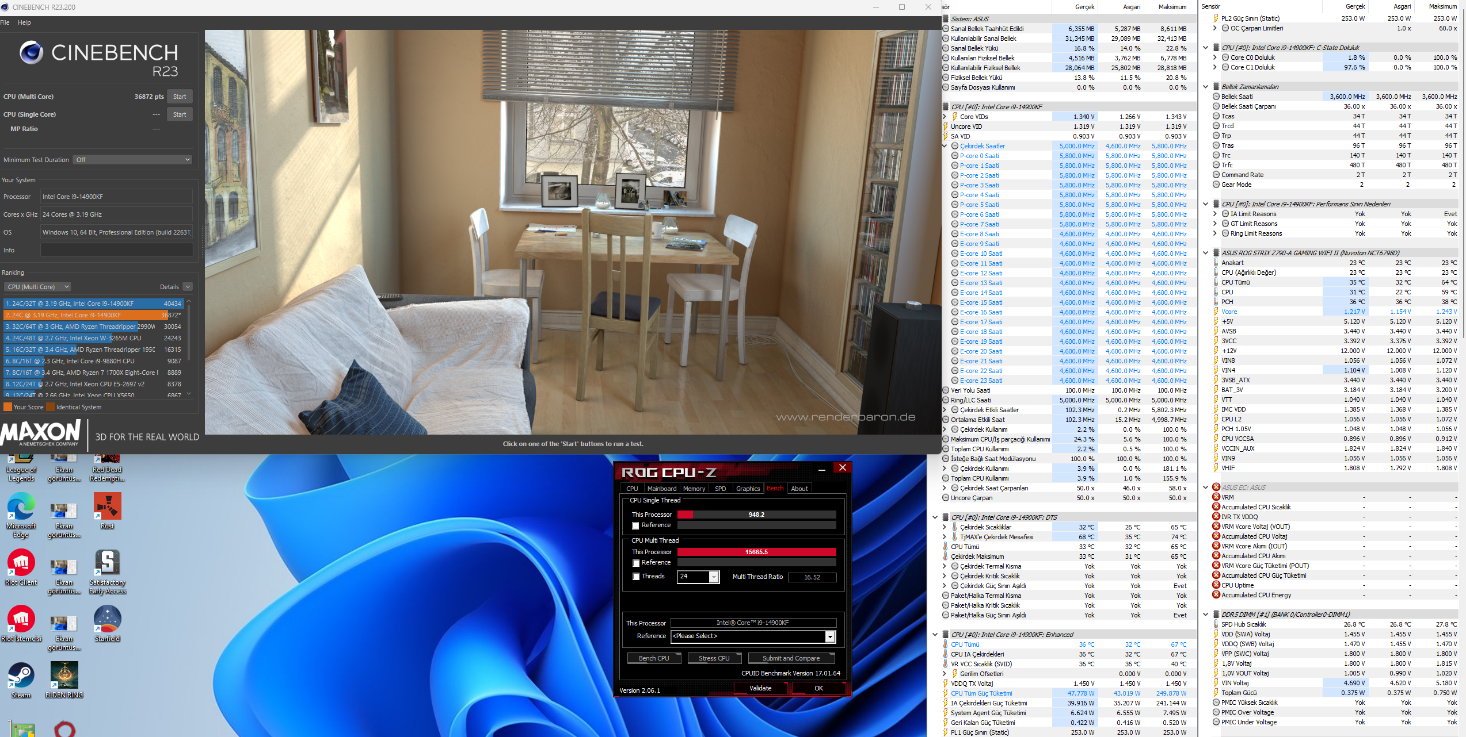The width and height of the screenshot is (1466, 737).
Task: Open Riot İstemcisi desktop shortcut
Action: pyautogui.click(x=21, y=623)
